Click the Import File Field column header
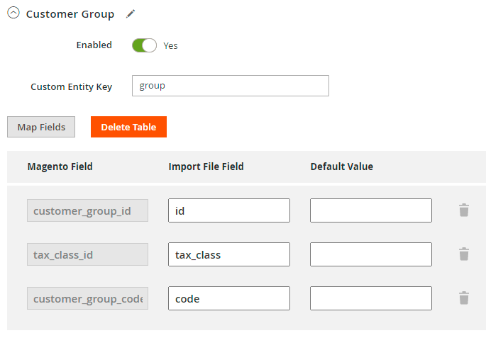 click(206, 167)
